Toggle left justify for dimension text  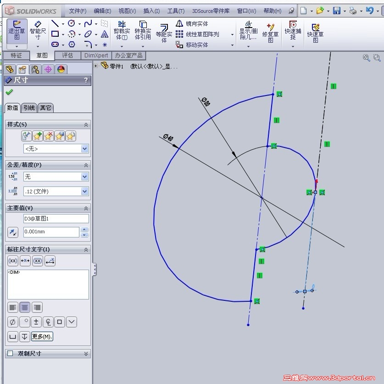(x=13, y=307)
